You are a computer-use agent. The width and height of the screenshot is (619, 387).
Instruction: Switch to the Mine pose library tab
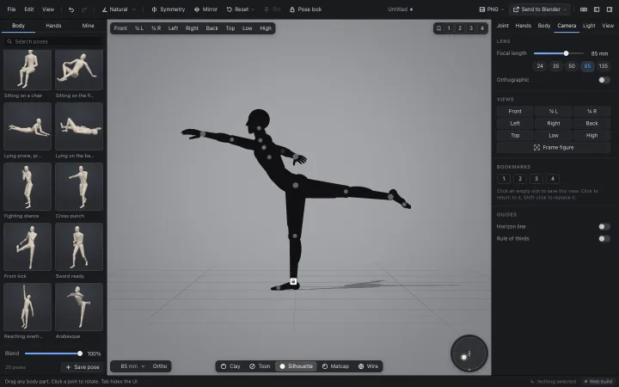coord(88,26)
